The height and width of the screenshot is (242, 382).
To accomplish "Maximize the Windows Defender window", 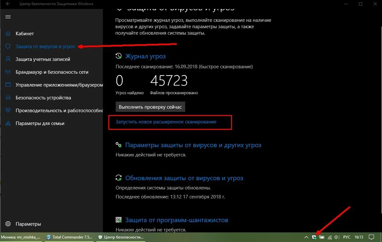I will point(361,4).
